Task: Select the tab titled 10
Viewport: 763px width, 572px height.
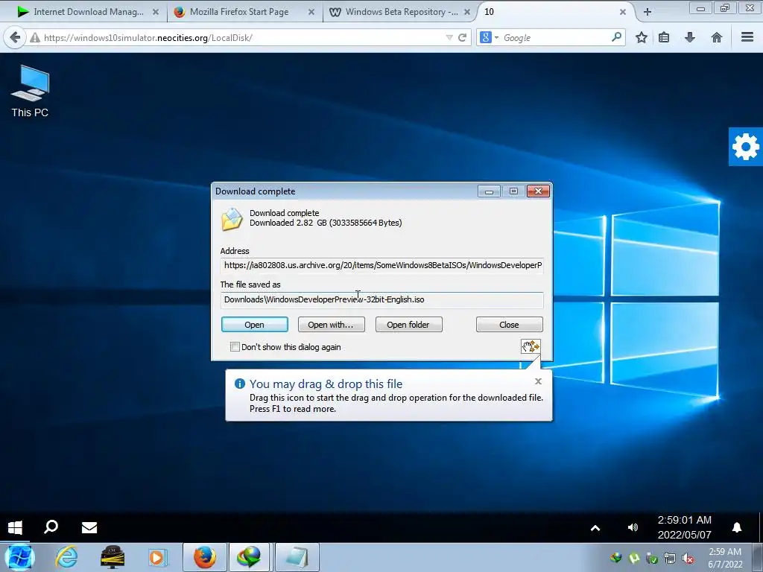Action: coord(554,12)
